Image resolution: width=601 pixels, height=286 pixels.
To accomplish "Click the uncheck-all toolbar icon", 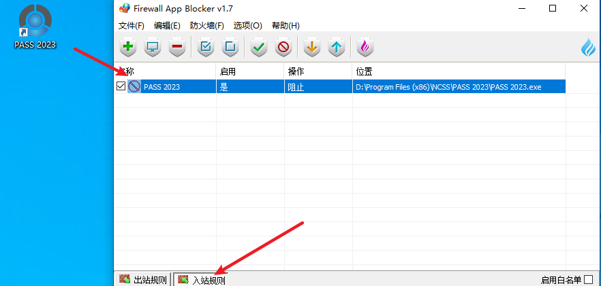I will (230, 48).
